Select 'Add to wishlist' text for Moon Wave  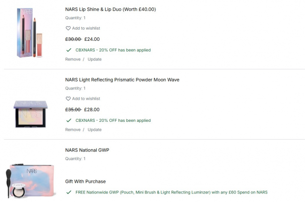pos(86,99)
